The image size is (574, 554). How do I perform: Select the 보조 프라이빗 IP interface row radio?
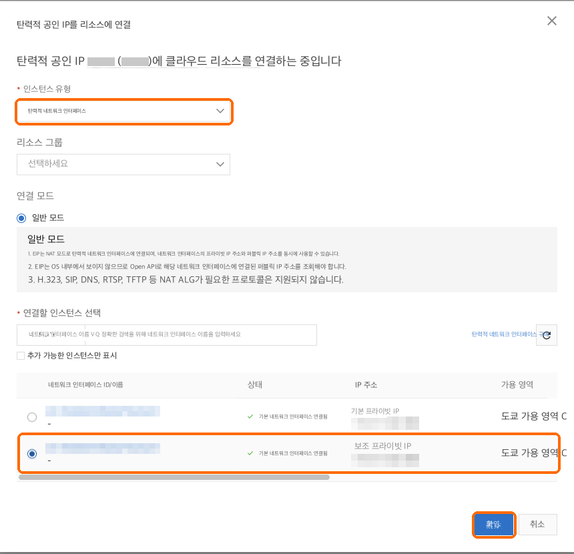coord(32,454)
